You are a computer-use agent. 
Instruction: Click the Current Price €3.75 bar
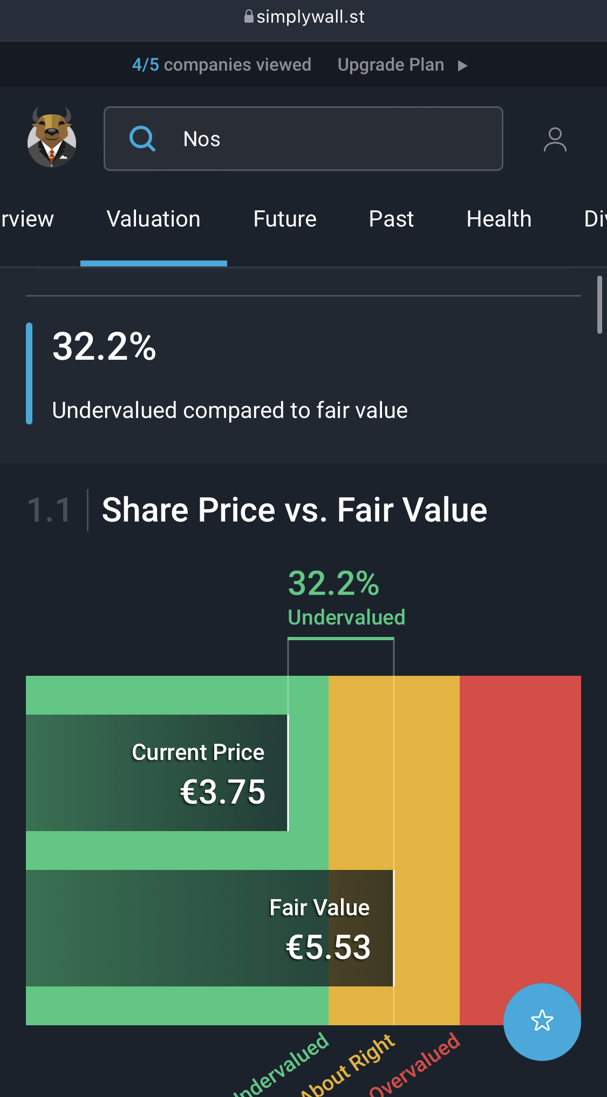(x=156, y=773)
